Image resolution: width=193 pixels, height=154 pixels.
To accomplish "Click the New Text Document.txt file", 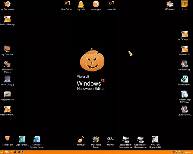I will (155, 139).
